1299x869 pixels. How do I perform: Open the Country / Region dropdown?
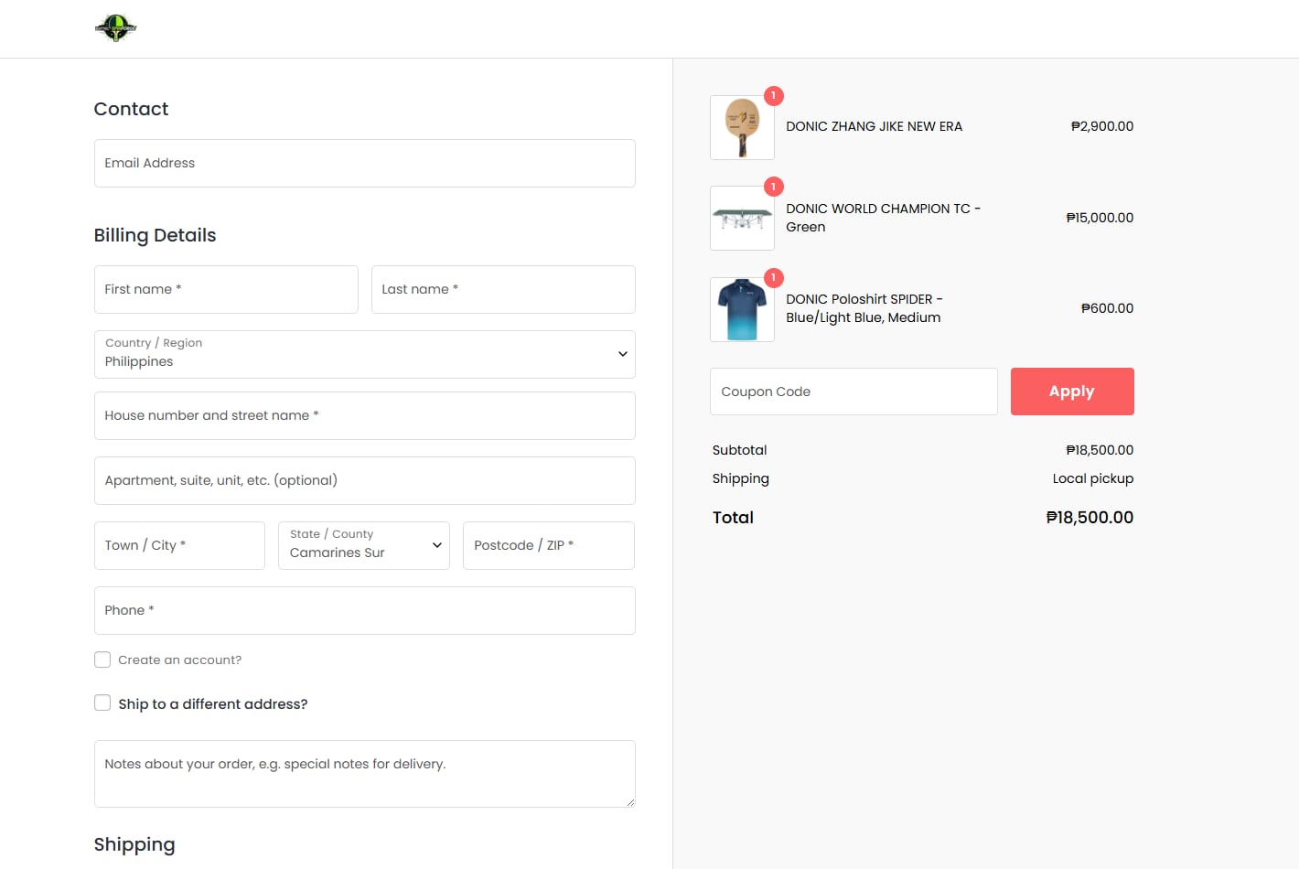(364, 354)
